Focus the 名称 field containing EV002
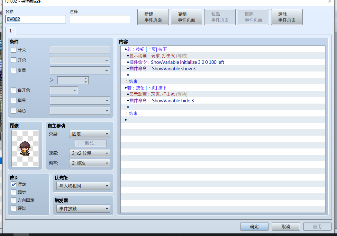Image resolution: width=337 pixels, height=236 pixels. (x=36, y=19)
